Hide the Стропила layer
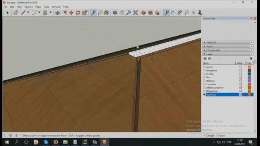This screenshot has width=260, height=146. [240, 84]
